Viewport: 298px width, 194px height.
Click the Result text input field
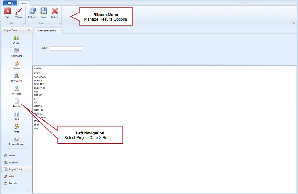(x=66, y=48)
